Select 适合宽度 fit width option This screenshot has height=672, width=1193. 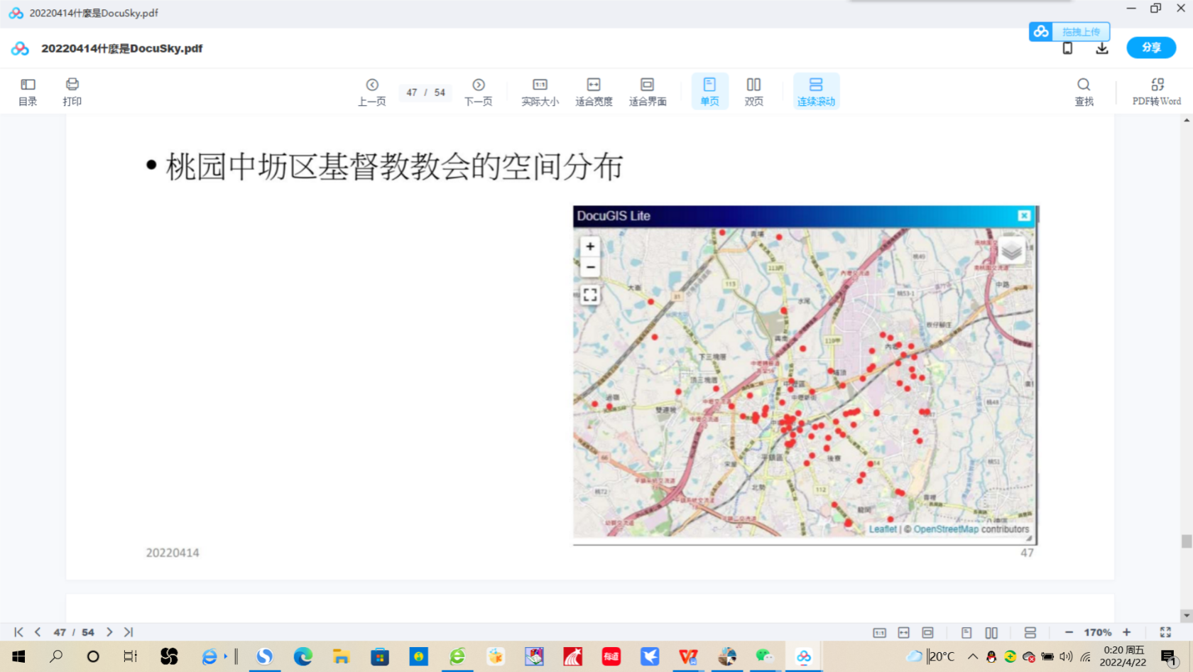tap(594, 92)
